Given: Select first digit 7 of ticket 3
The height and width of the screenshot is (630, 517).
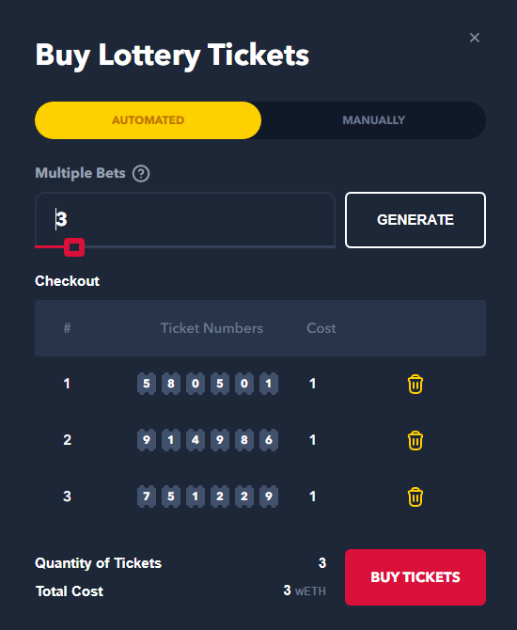Looking at the screenshot, I should (147, 496).
